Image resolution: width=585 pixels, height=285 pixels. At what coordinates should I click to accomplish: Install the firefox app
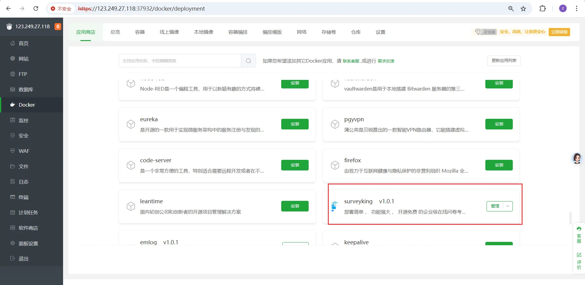(499, 165)
